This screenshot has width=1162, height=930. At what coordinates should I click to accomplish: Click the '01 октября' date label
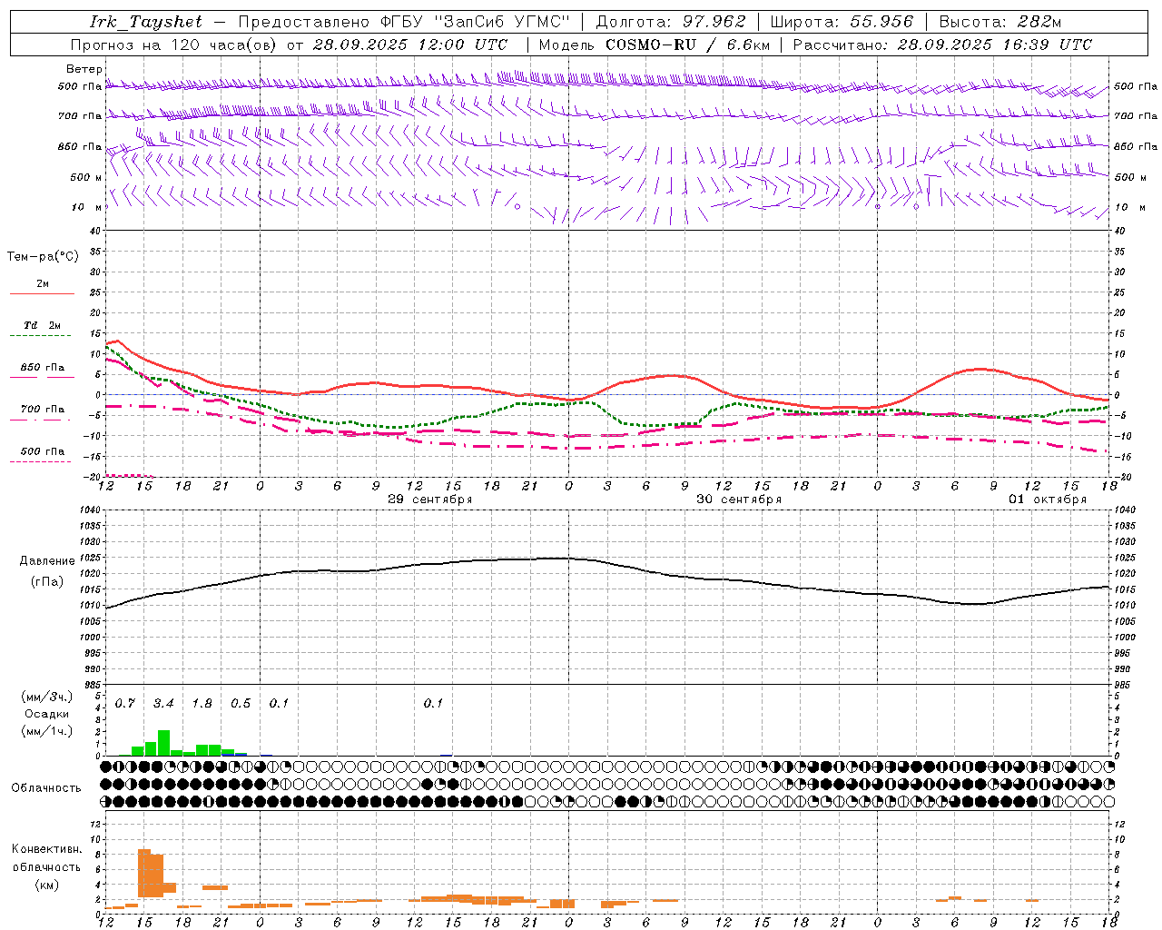[x=1048, y=500]
